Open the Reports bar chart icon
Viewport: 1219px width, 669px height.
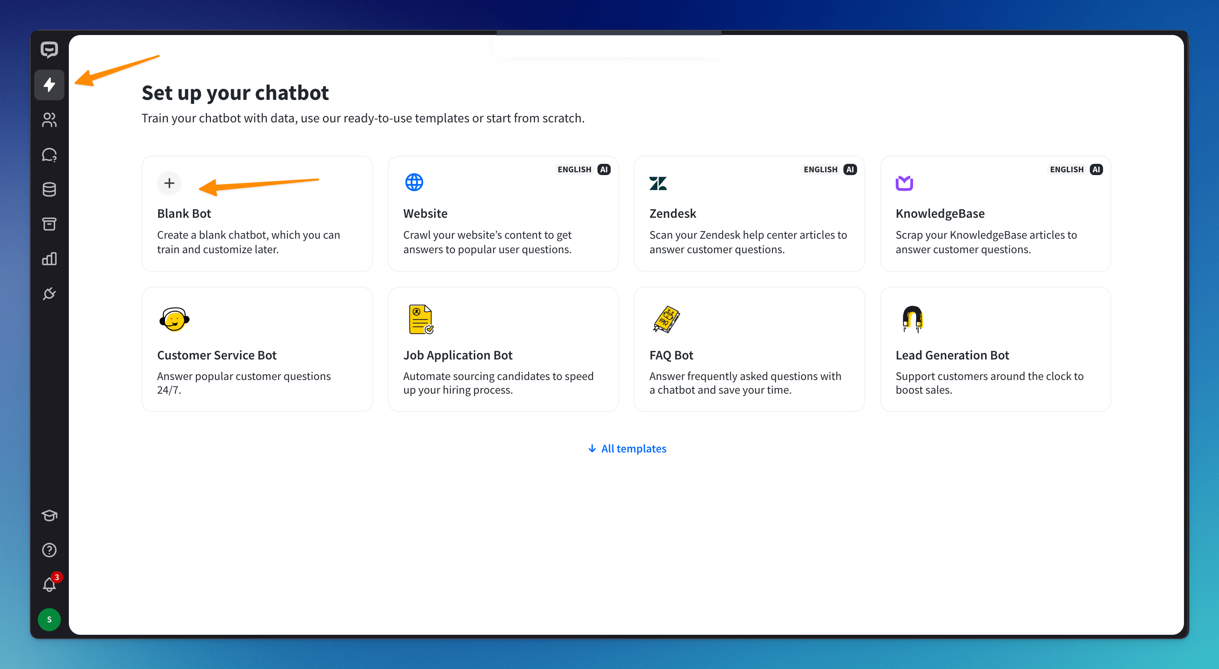[49, 259]
